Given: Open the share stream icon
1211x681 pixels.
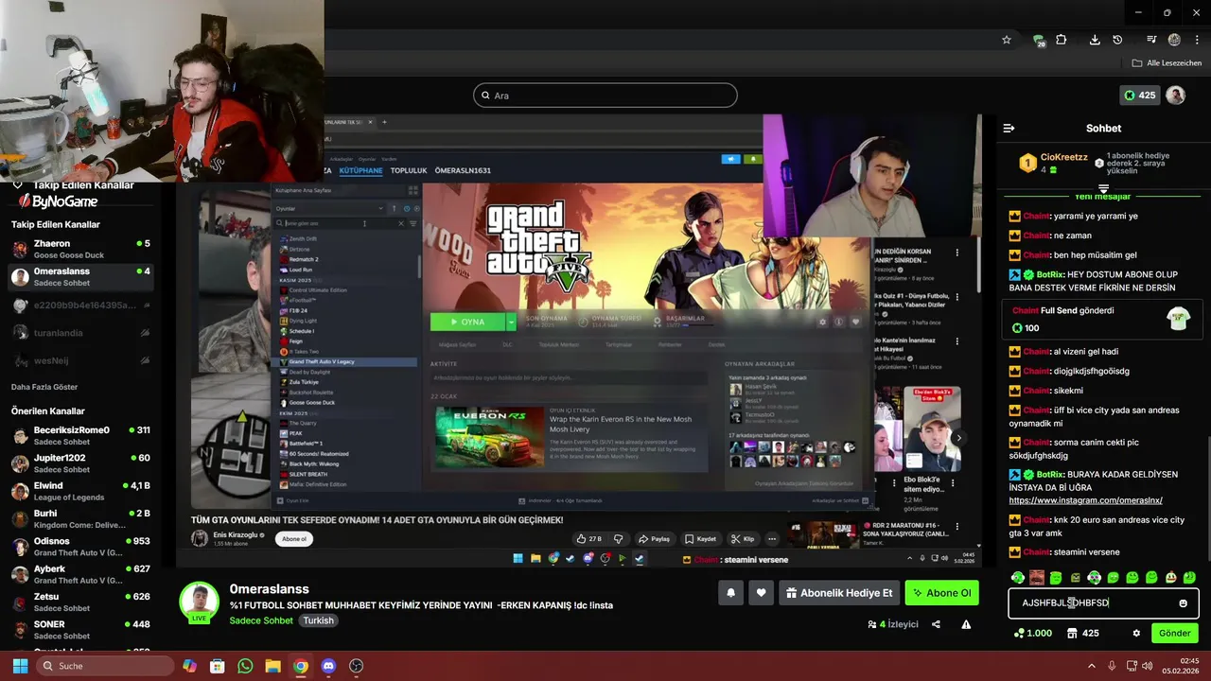Looking at the screenshot, I should pos(936,624).
